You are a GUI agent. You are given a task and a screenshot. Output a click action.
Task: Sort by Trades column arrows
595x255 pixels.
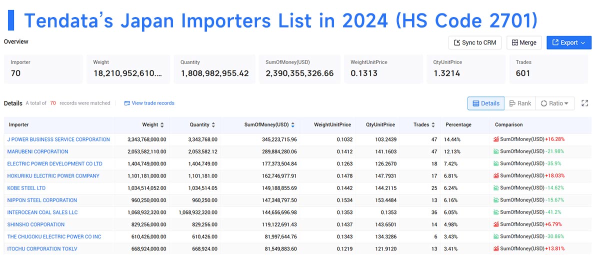tap(433, 124)
